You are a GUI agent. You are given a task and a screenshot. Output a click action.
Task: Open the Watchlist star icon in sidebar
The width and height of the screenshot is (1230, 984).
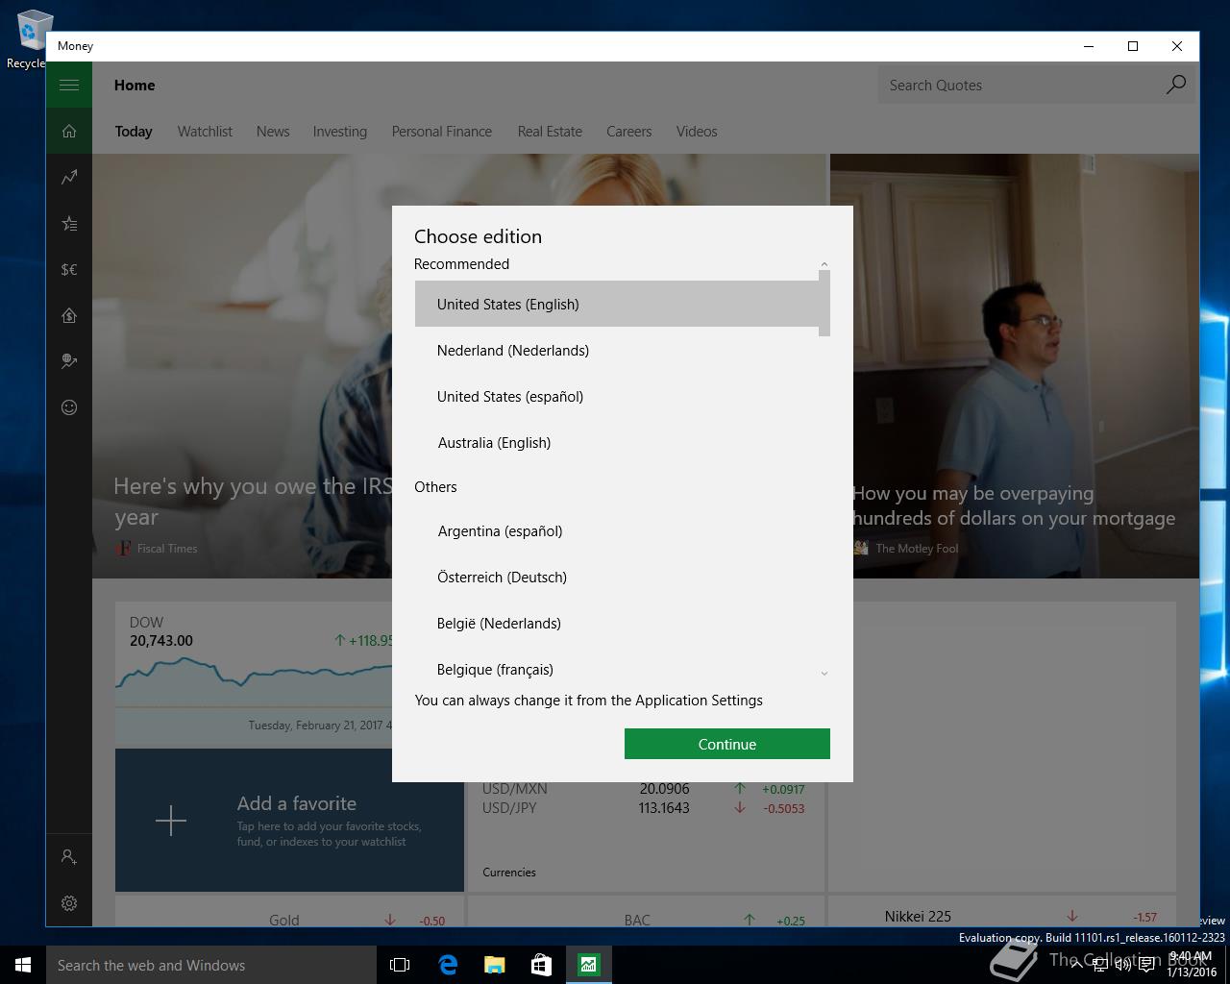tap(69, 224)
